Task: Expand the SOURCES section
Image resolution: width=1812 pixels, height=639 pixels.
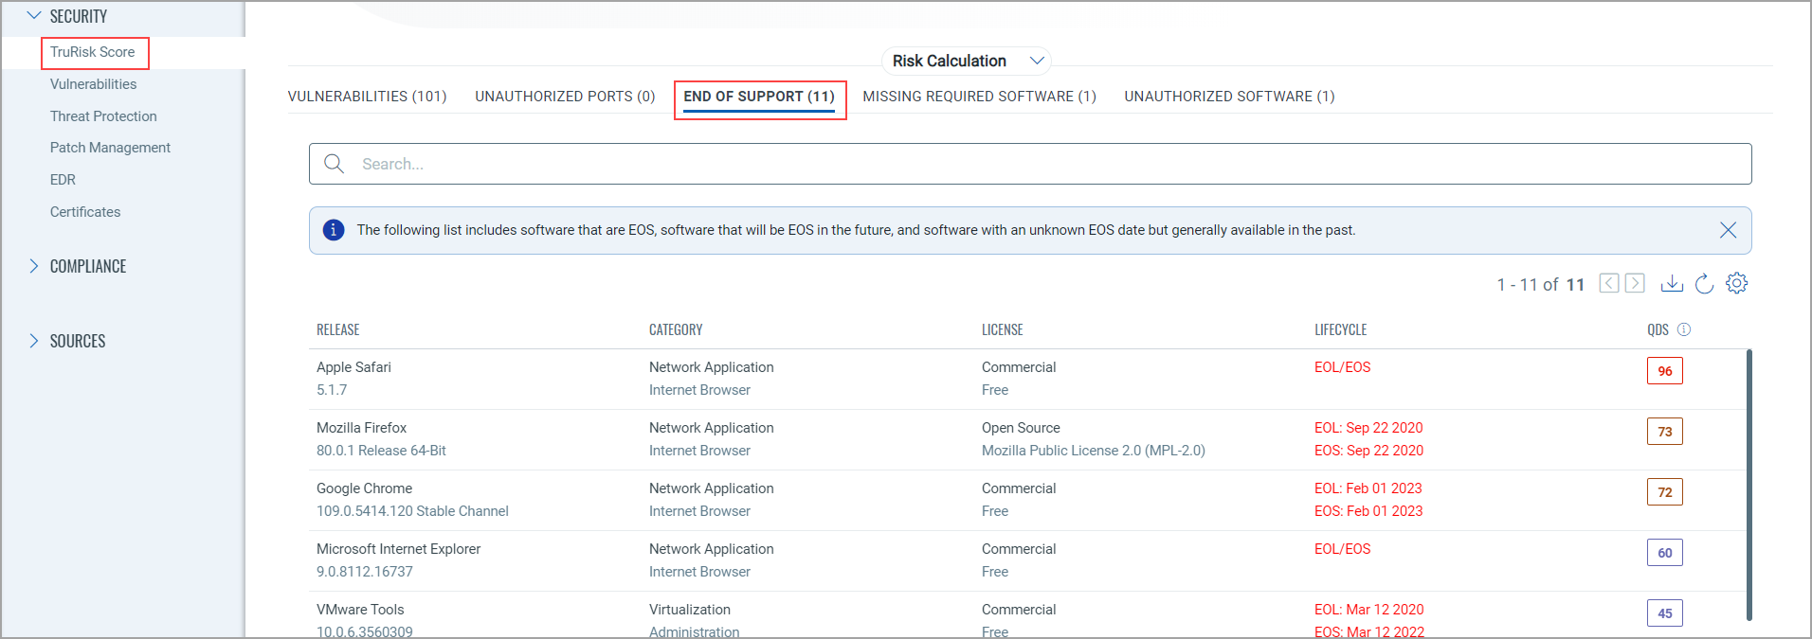Action: (x=34, y=341)
